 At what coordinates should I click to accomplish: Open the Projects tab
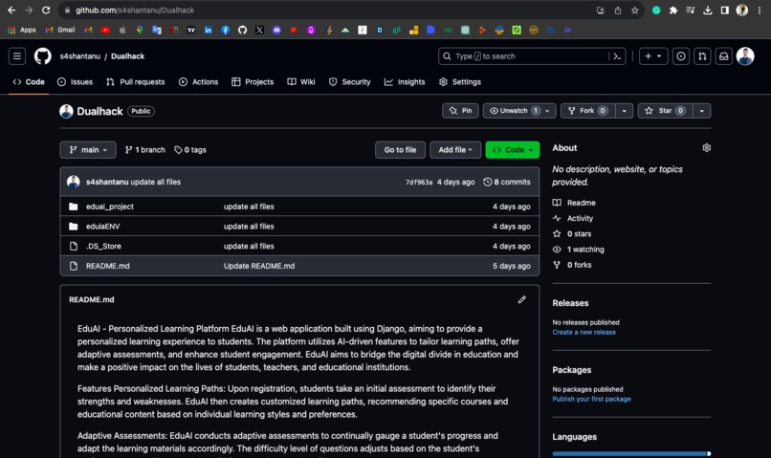point(253,82)
